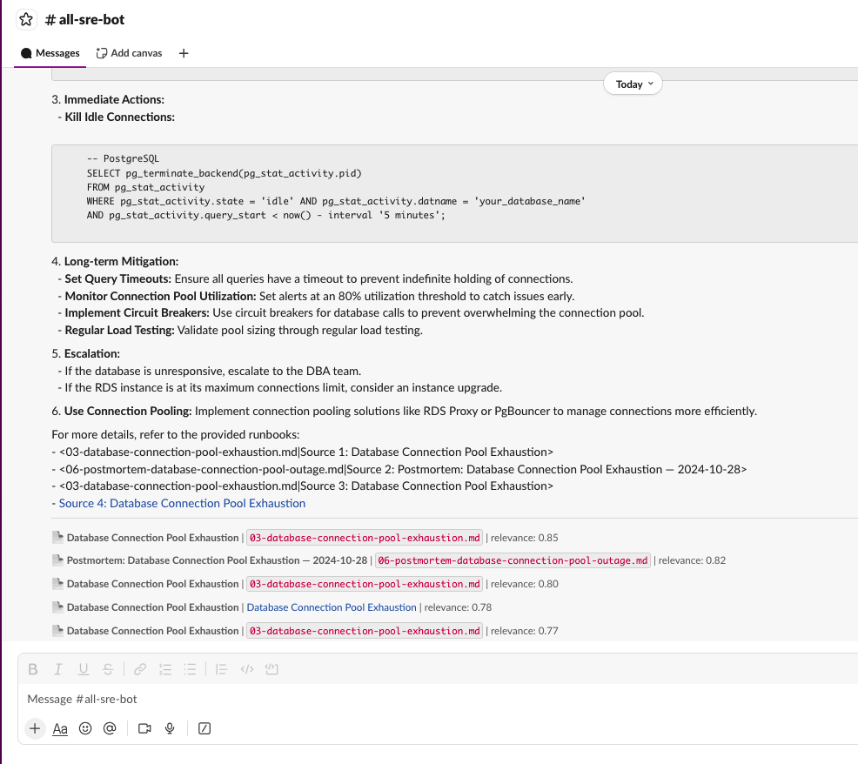Image resolution: width=858 pixels, height=764 pixels.
Task: Start an ordered numbered list
Action: [165, 669]
